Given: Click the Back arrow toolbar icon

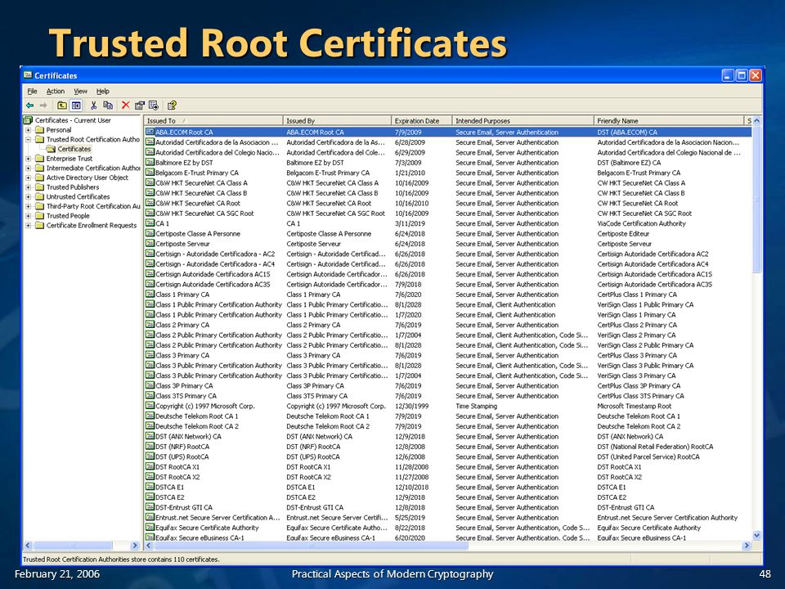Looking at the screenshot, I should coord(30,106).
